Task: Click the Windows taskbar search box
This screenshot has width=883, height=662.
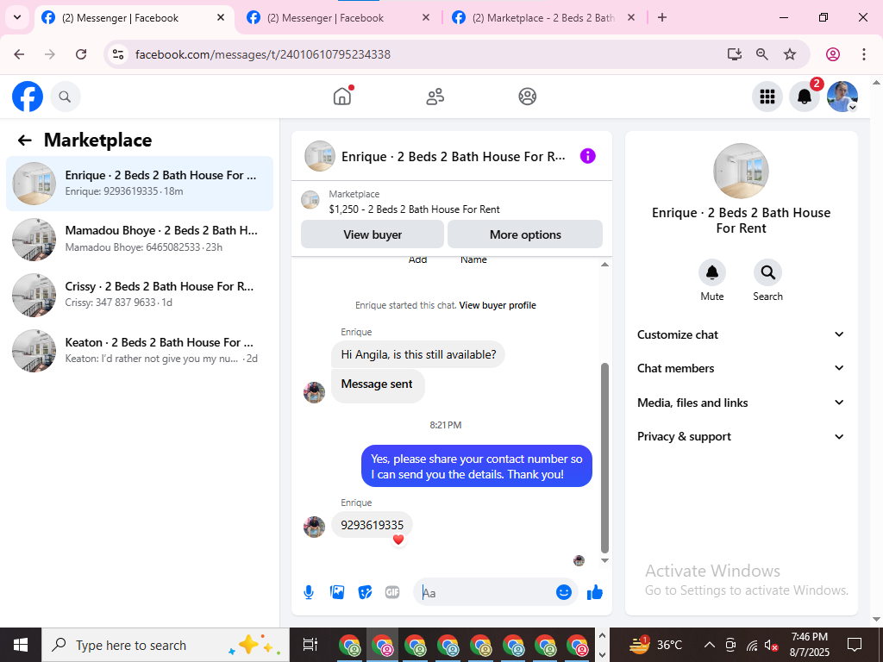Action: point(165,645)
